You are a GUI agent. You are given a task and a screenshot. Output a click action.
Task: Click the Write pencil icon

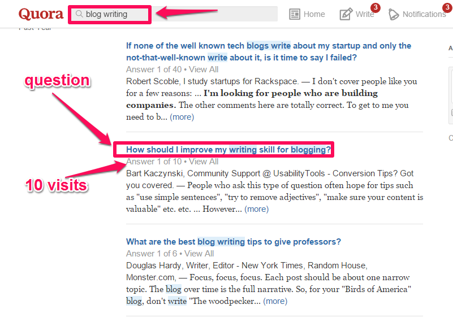click(x=346, y=14)
